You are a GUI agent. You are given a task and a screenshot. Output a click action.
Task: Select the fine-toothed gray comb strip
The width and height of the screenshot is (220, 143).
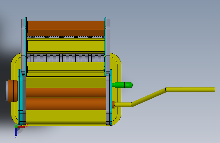tap(66, 37)
